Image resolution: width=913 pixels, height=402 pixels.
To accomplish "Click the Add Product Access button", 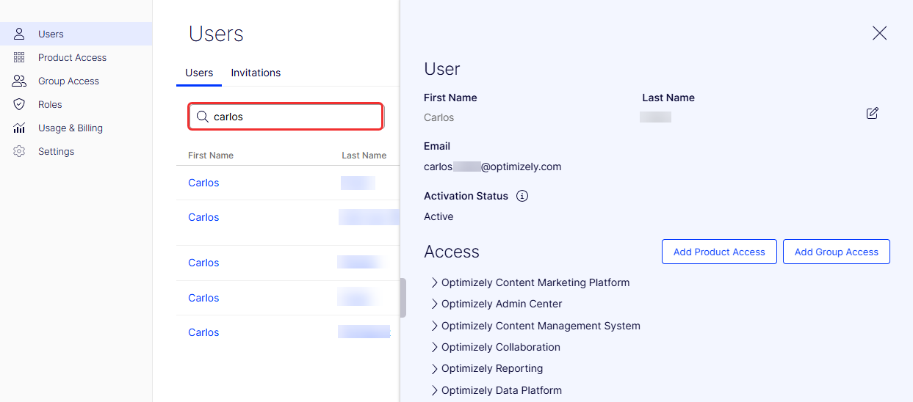I will (719, 252).
